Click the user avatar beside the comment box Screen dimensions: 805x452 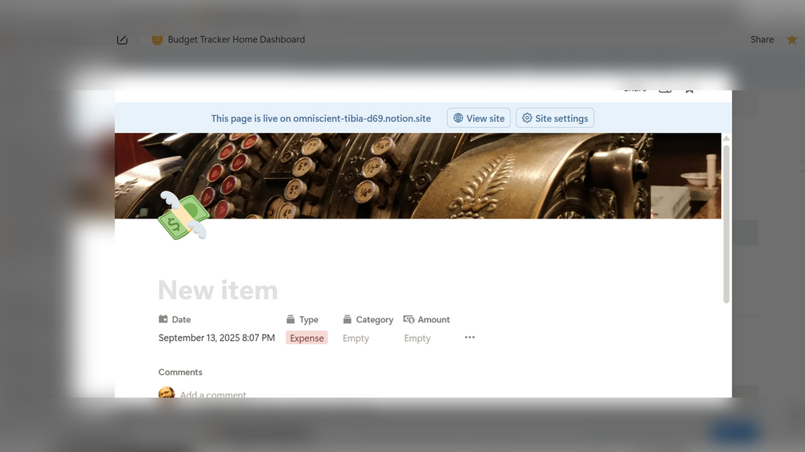167,393
